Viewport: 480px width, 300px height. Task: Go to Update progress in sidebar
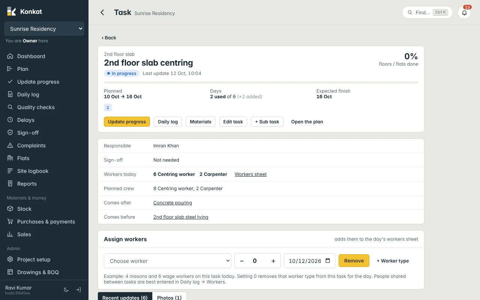(x=44, y=82)
